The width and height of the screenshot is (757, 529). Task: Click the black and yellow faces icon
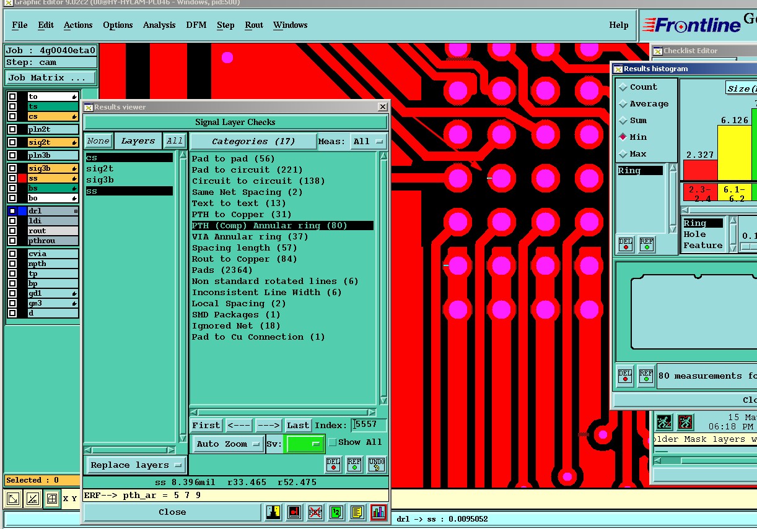[x=273, y=512]
